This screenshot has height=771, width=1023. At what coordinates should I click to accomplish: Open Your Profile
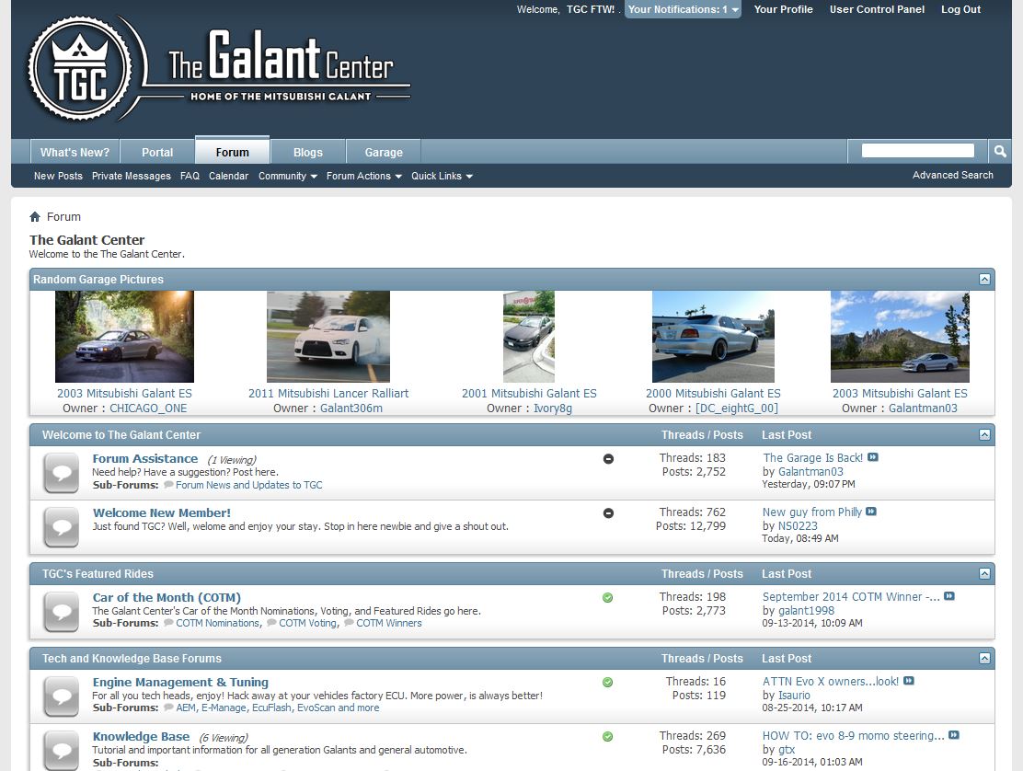(x=783, y=9)
